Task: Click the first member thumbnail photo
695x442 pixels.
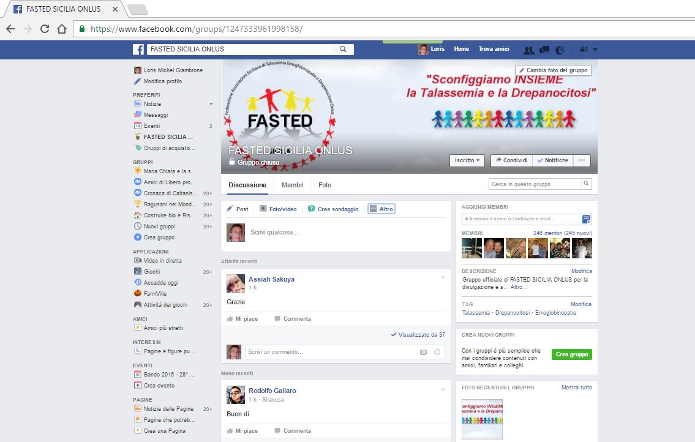Action: 471,249
